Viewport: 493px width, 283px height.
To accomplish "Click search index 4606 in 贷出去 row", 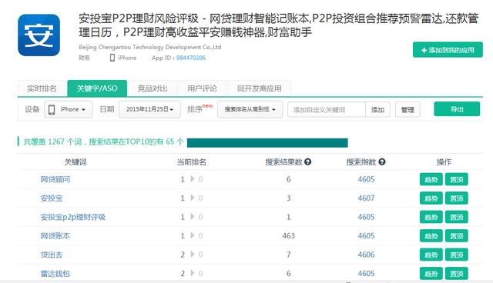I will click(x=367, y=255).
